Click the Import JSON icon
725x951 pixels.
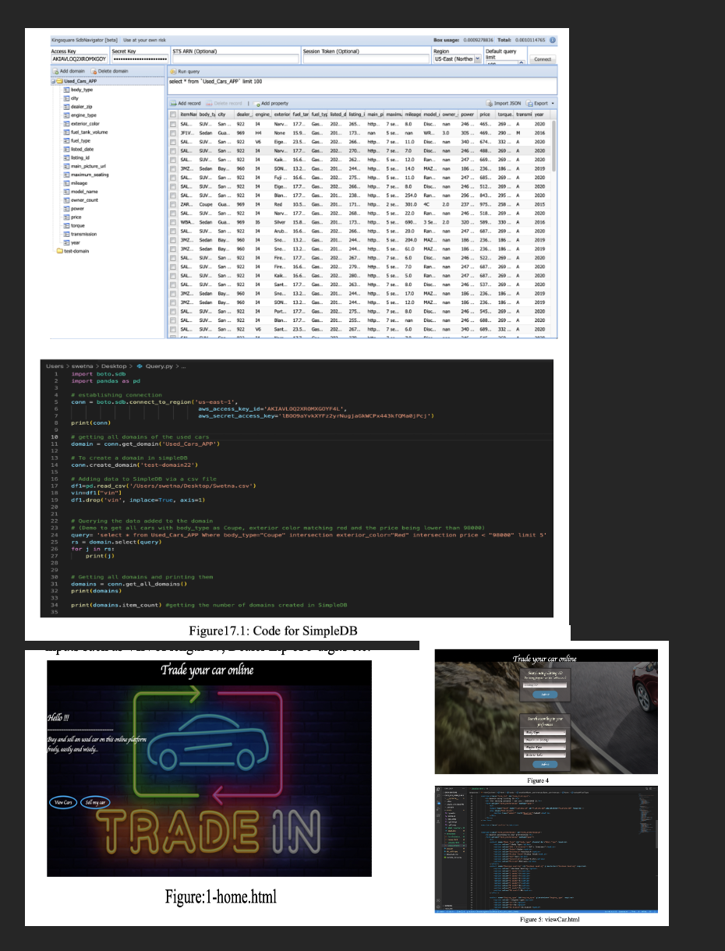coord(490,103)
